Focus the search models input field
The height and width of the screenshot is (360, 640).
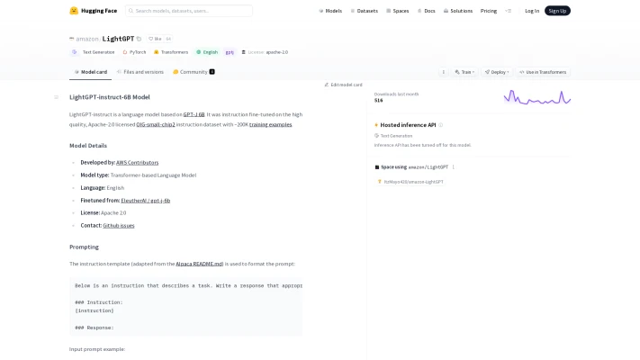tap(189, 11)
